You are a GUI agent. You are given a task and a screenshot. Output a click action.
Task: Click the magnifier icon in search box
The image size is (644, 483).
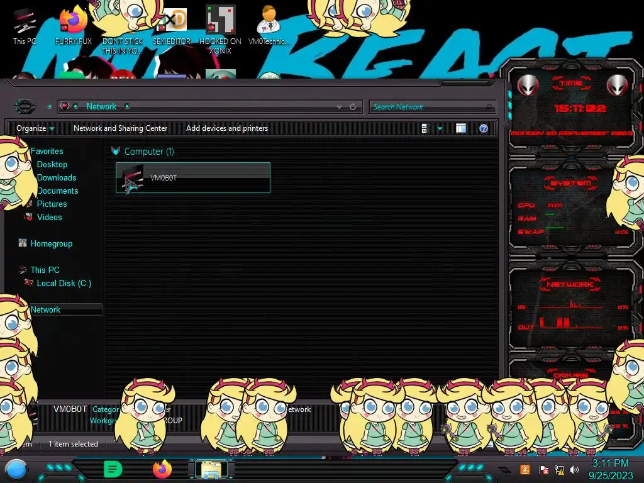(488, 107)
